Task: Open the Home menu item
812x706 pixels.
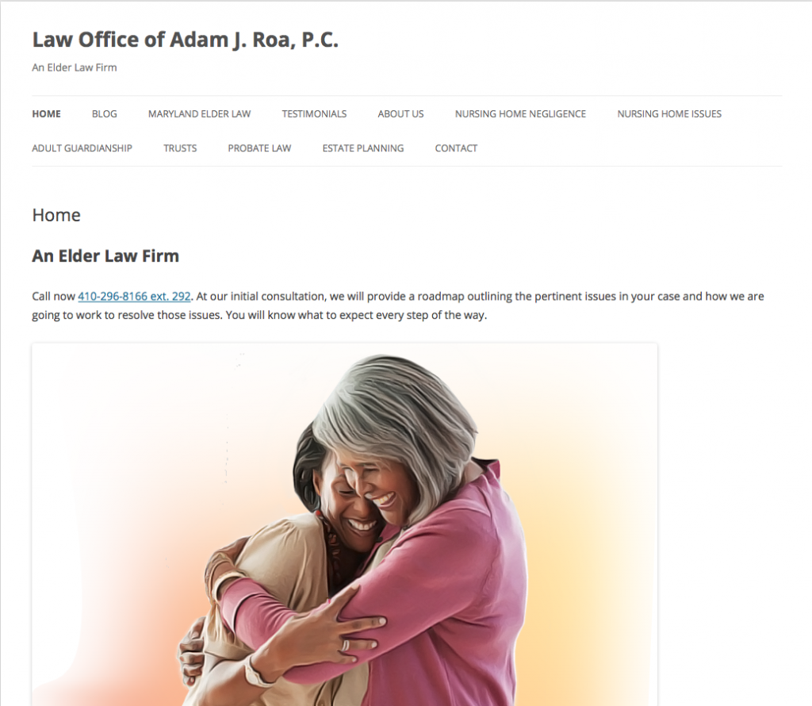Action: click(x=46, y=114)
